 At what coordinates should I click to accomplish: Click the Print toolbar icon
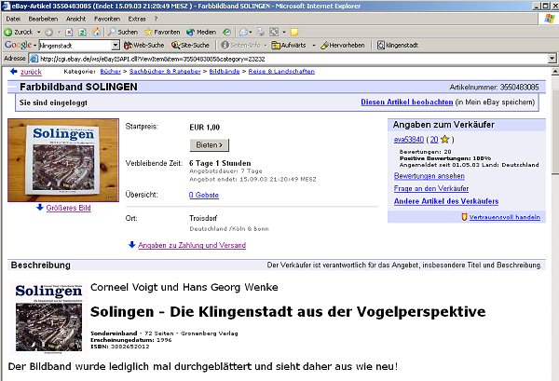261,32
